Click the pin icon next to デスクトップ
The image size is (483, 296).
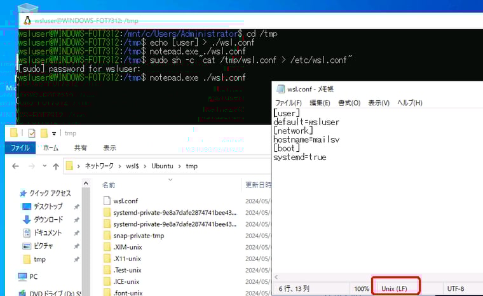[x=76, y=206]
